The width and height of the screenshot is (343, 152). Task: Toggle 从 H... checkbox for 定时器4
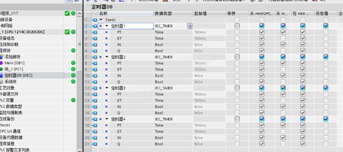click(x=283, y=119)
